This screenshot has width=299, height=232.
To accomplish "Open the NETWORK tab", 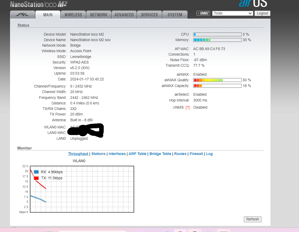I will pyautogui.click(x=99, y=15).
